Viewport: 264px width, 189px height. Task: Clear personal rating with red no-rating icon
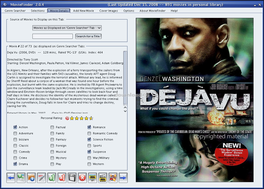(x=67, y=118)
